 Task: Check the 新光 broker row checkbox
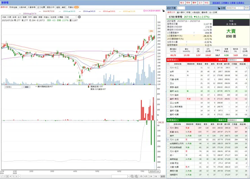pyautogui.click(x=168, y=76)
